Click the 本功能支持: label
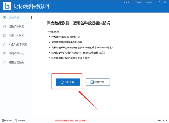This screenshot has width=169, height=123. click(x=53, y=32)
